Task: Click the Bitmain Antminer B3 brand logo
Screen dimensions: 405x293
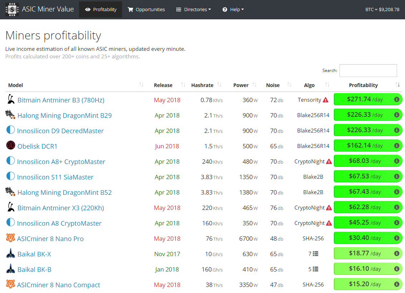Action: 11,99
